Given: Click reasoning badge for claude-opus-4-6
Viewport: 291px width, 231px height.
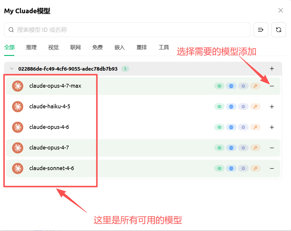Looking at the screenshot, I should [243, 127].
